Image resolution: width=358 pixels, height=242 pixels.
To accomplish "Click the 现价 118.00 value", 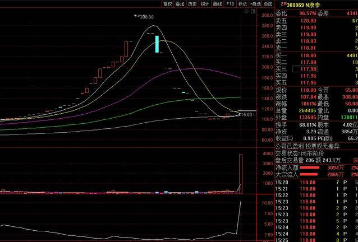I will pos(308,90).
